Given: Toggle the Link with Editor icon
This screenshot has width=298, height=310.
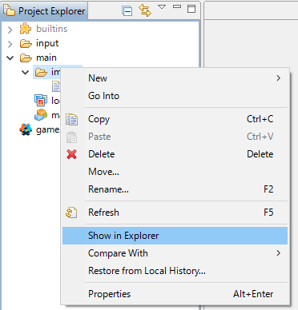Looking at the screenshot, I should pyautogui.click(x=145, y=10).
